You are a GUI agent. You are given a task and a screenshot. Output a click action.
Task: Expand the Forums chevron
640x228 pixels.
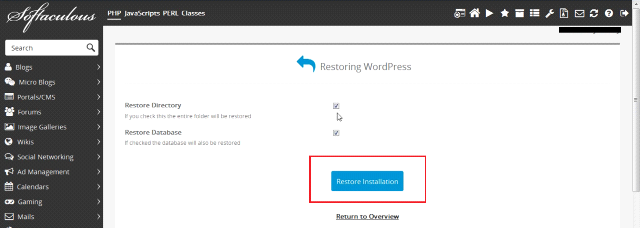pyautogui.click(x=98, y=112)
